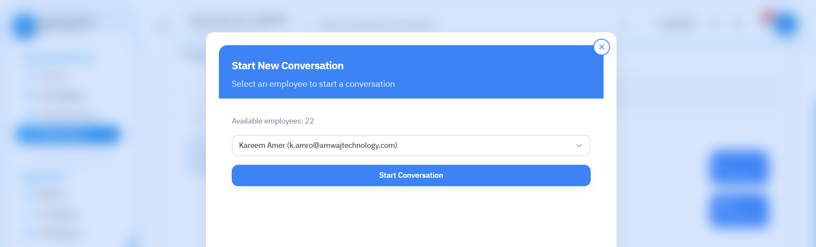The image size is (816, 247).
Task: Click the Start New Conversation heading
Action: [x=287, y=66]
